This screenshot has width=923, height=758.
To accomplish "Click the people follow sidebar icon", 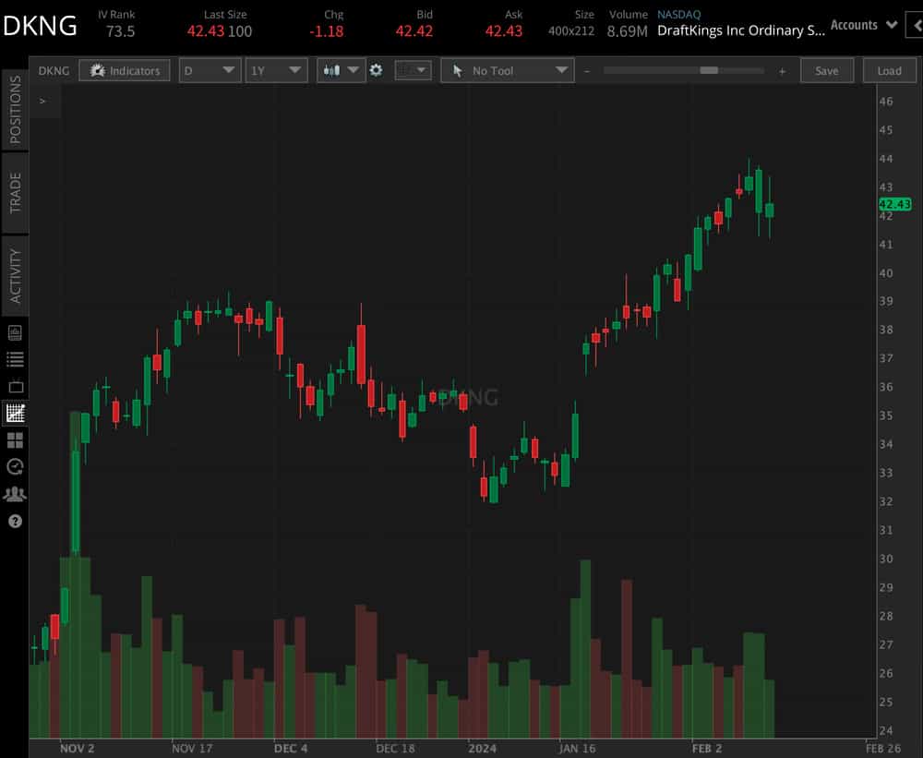I will 15,494.
